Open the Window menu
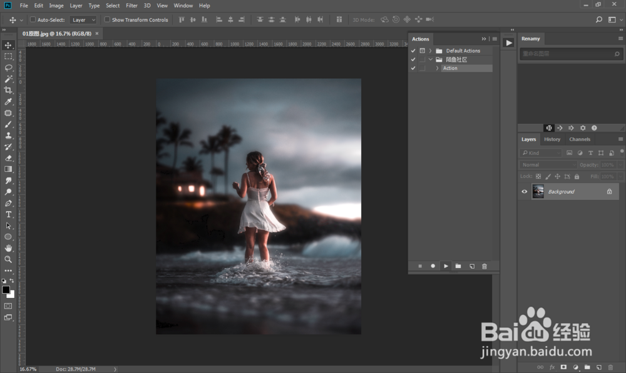 tap(183, 6)
